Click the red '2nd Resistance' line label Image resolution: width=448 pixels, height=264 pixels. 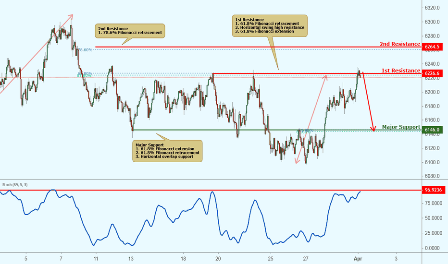pos(400,44)
